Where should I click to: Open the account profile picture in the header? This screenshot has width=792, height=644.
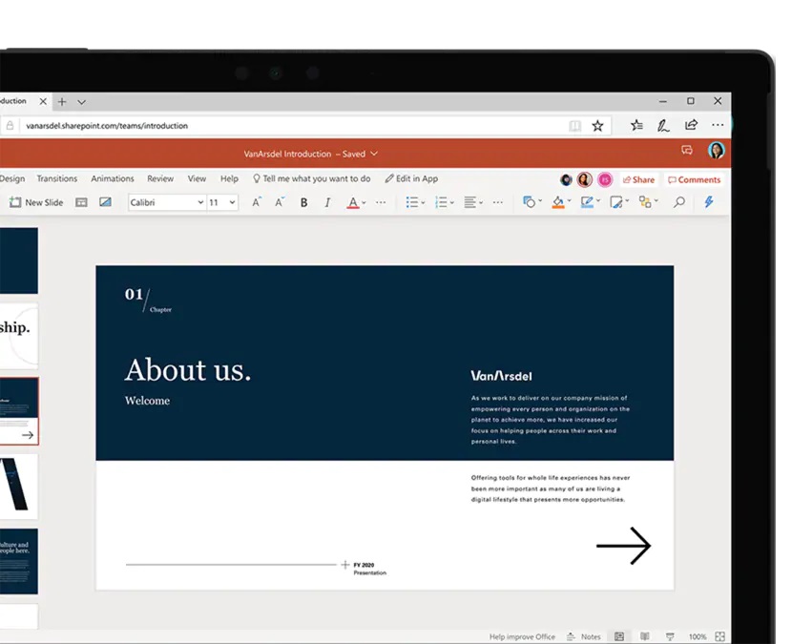(x=717, y=150)
